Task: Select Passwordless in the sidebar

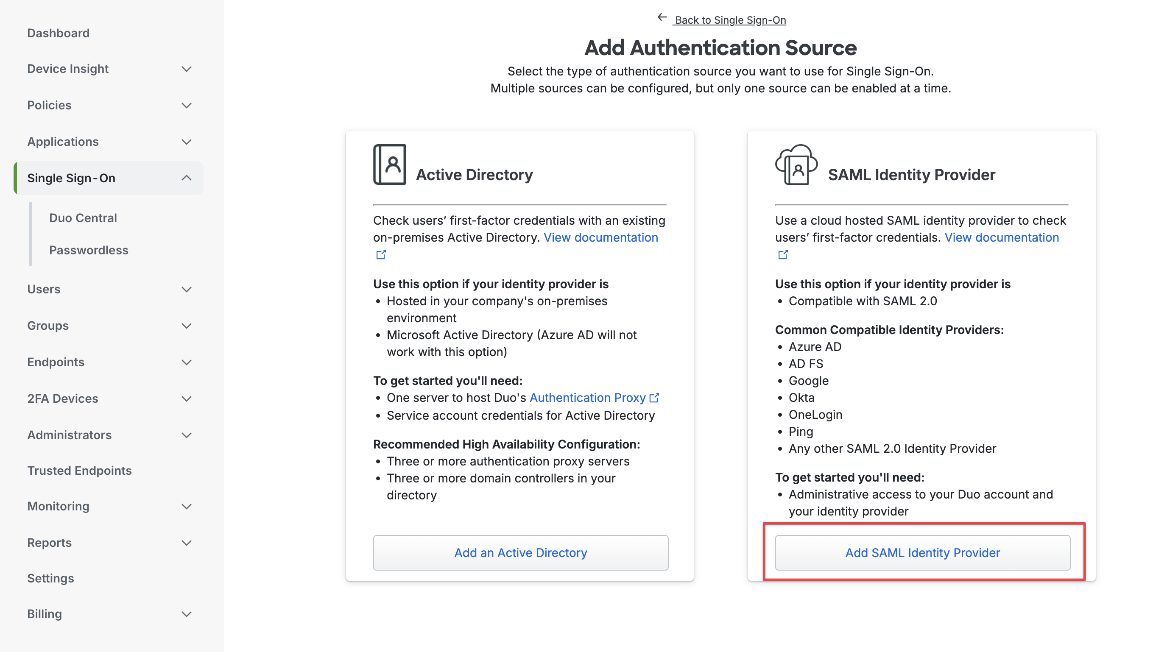Action: tap(89, 251)
